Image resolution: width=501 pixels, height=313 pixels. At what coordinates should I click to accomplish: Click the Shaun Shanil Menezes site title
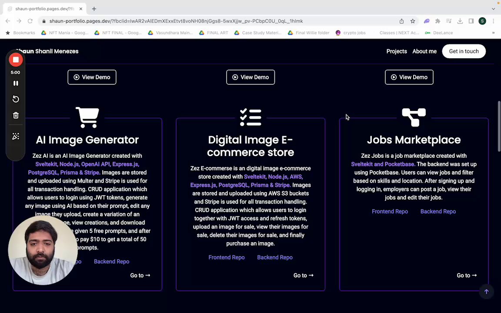click(47, 51)
